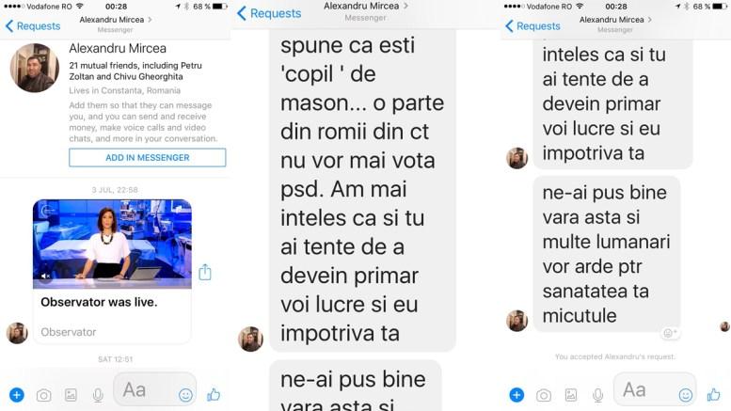
Task: Open the camera icon in left screenshot toolbar
Action: pos(44,396)
